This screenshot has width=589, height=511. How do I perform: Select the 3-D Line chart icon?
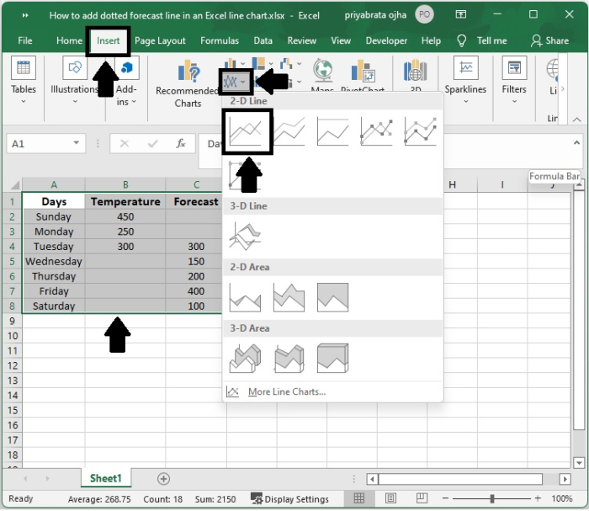pyautogui.click(x=246, y=237)
